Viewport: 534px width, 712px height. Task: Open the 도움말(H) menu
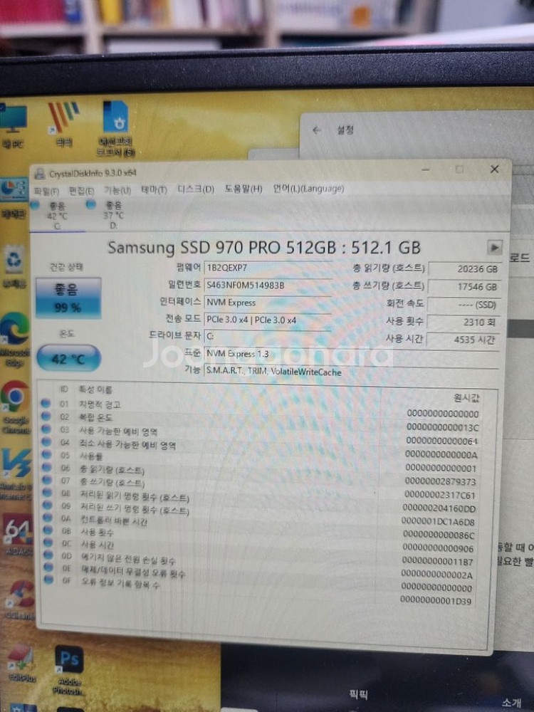coord(244,189)
